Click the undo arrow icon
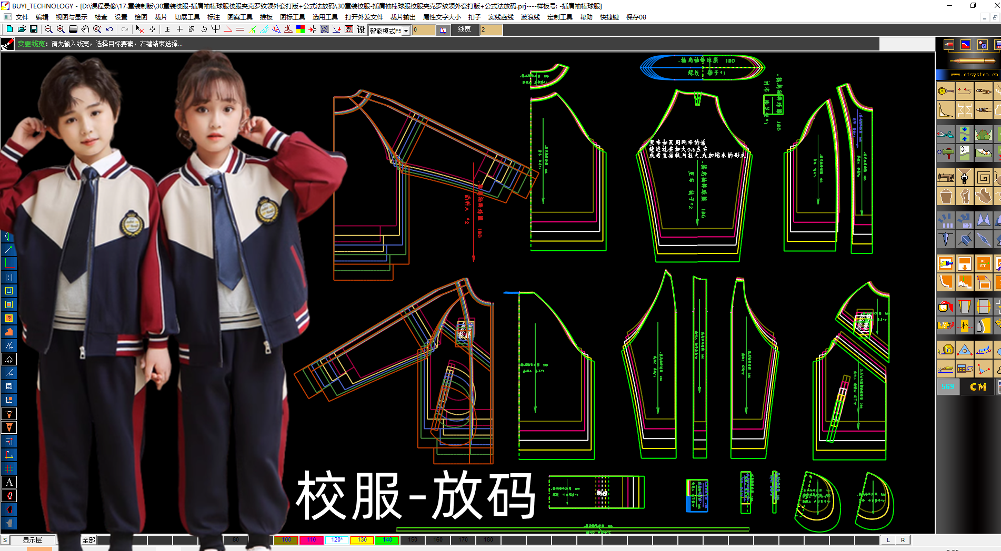Viewport: 1001px width, 551px height. coord(109,29)
